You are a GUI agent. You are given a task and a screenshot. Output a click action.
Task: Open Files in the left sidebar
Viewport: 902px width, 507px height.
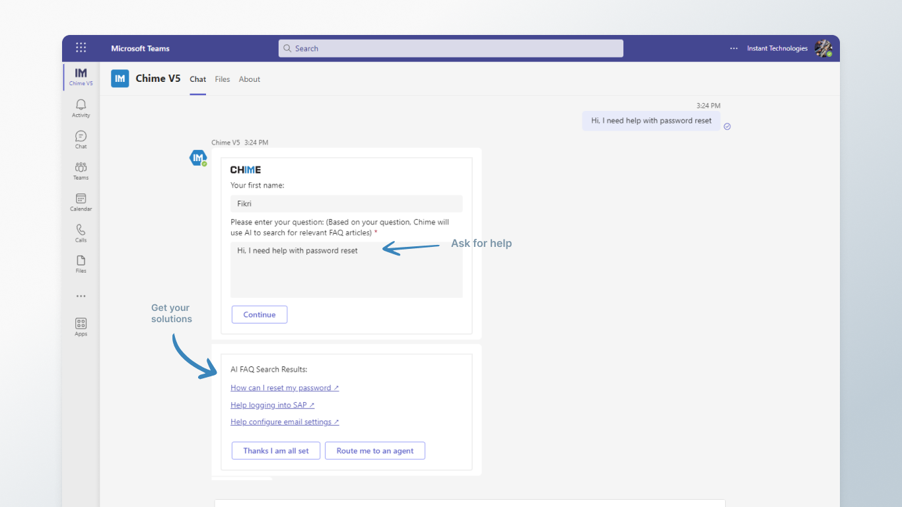(x=81, y=264)
